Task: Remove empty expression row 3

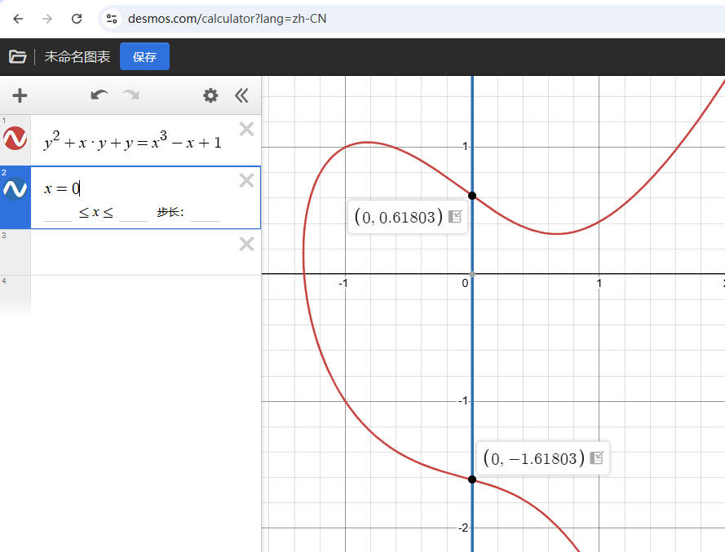Action: [246, 244]
